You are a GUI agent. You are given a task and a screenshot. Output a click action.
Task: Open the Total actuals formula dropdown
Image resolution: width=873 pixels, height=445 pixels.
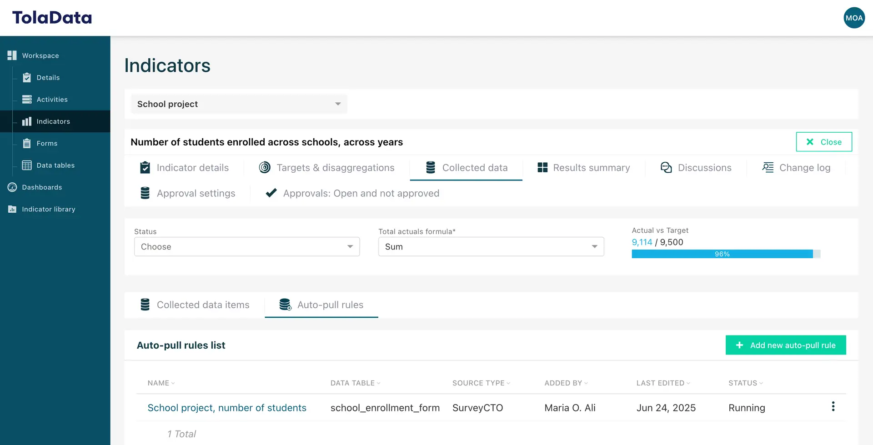tap(491, 246)
